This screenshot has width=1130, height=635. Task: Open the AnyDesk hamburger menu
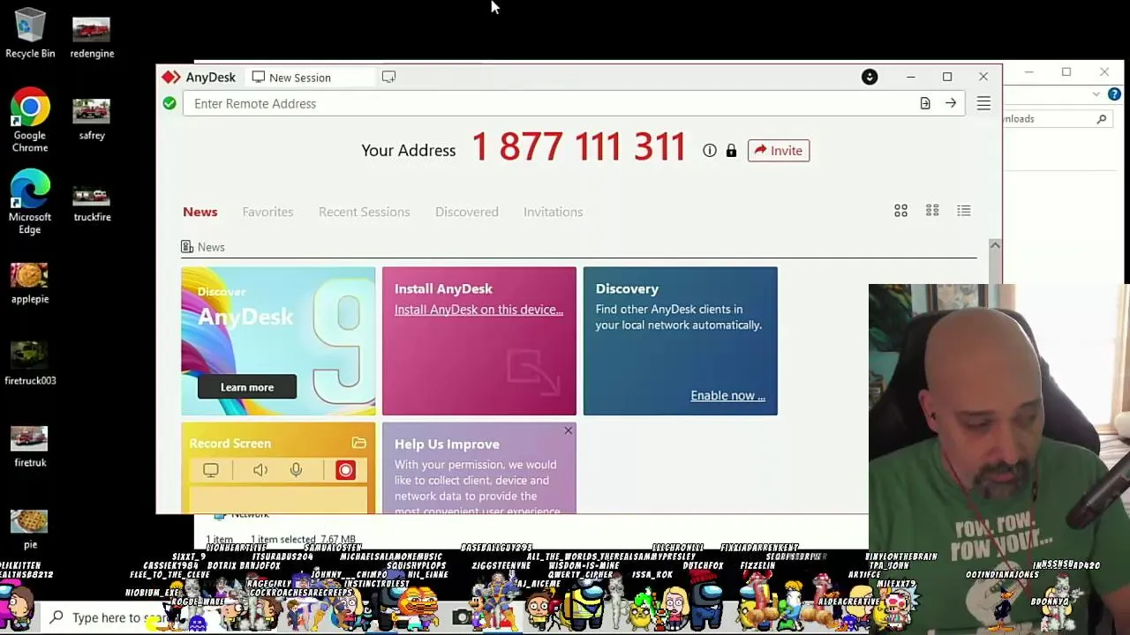pyautogui.click(x=983, y=104)
